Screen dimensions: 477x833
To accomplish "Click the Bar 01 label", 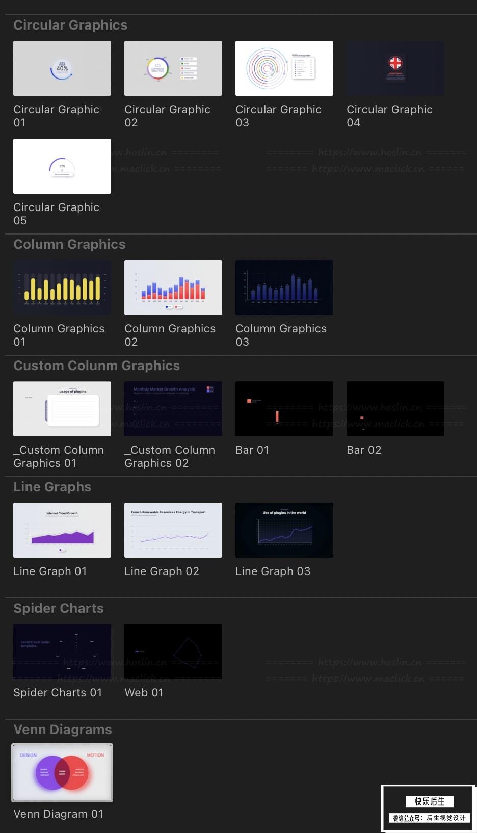I will click(x=252, y=450).
